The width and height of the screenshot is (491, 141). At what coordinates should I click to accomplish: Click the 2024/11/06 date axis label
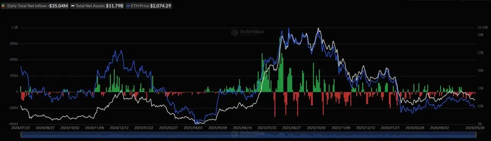pos(94,128)
